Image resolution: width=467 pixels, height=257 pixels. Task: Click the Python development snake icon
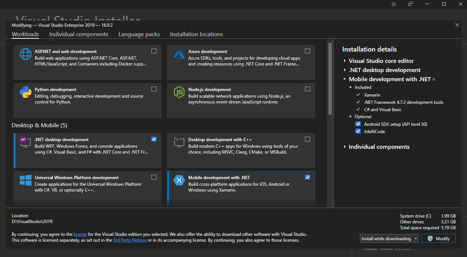[x=26, y=92]
